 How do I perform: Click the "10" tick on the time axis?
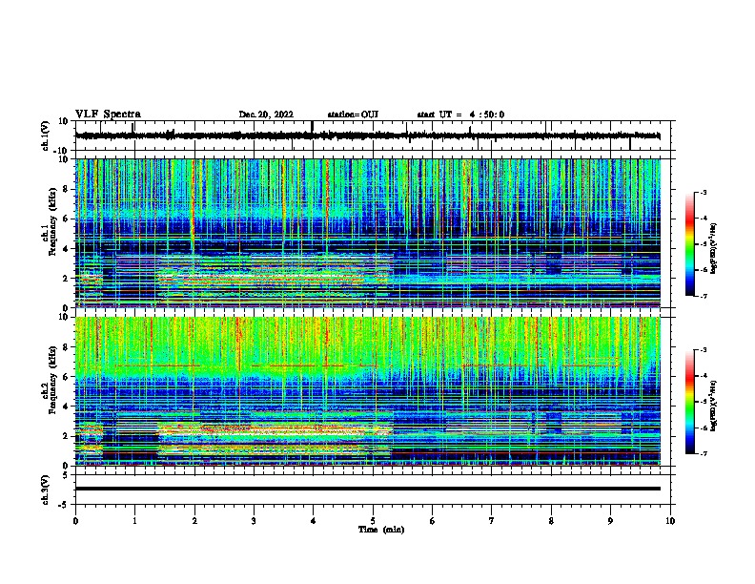(x=670, y=521)
